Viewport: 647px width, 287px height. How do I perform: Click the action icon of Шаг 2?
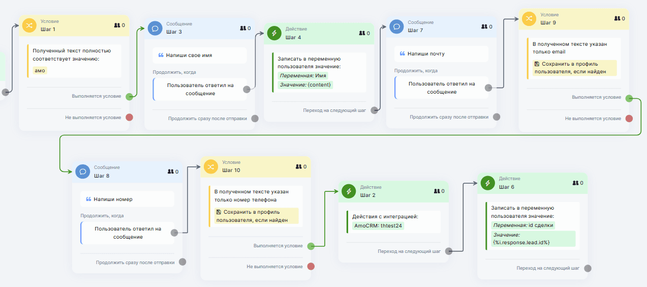349,191
